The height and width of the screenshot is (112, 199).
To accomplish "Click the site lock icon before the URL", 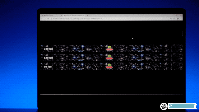I will [x=52, y=19].
